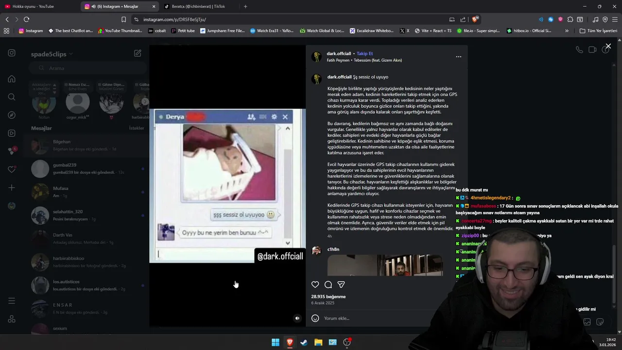Expand spade5clips account switcher
Screen dimensions: 622x350
point(52,54)
